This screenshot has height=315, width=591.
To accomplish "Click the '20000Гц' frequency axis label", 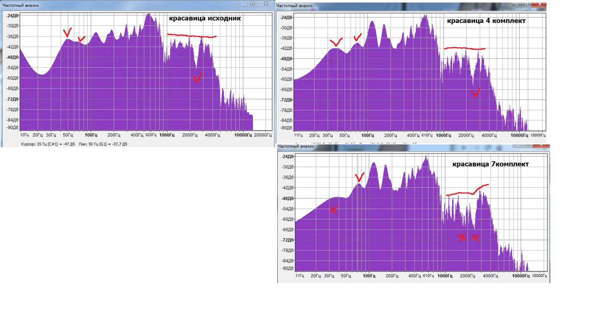I will click(263, 135).
